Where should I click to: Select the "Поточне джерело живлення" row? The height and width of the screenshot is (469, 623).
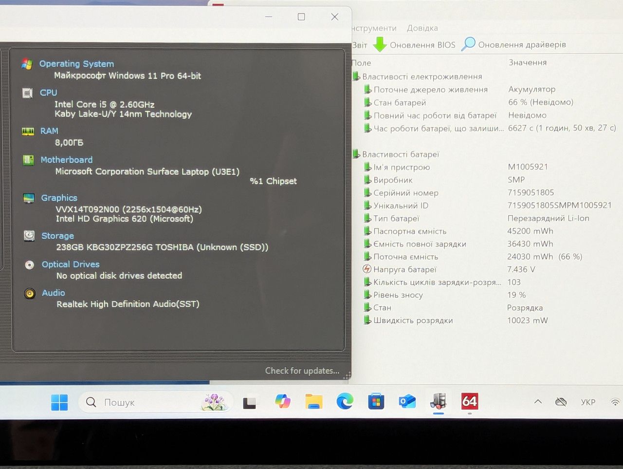pos(487,90)
